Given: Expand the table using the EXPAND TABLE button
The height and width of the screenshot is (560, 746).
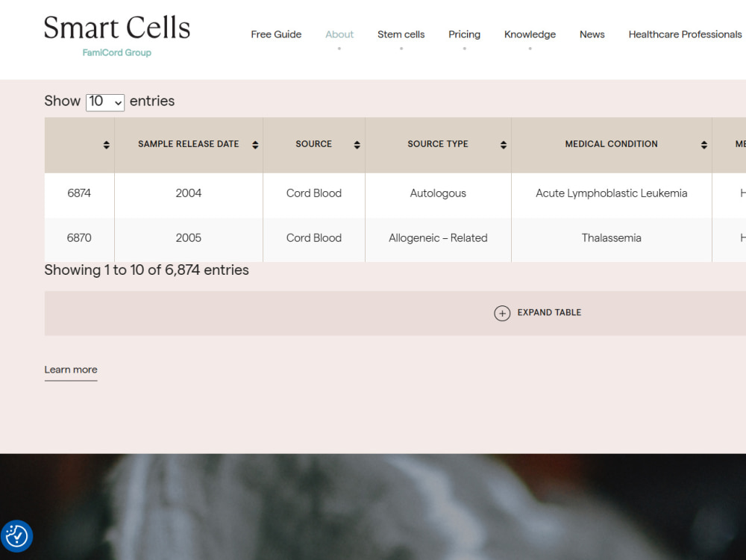Looking at the screenshot, I should click(395, 314).
